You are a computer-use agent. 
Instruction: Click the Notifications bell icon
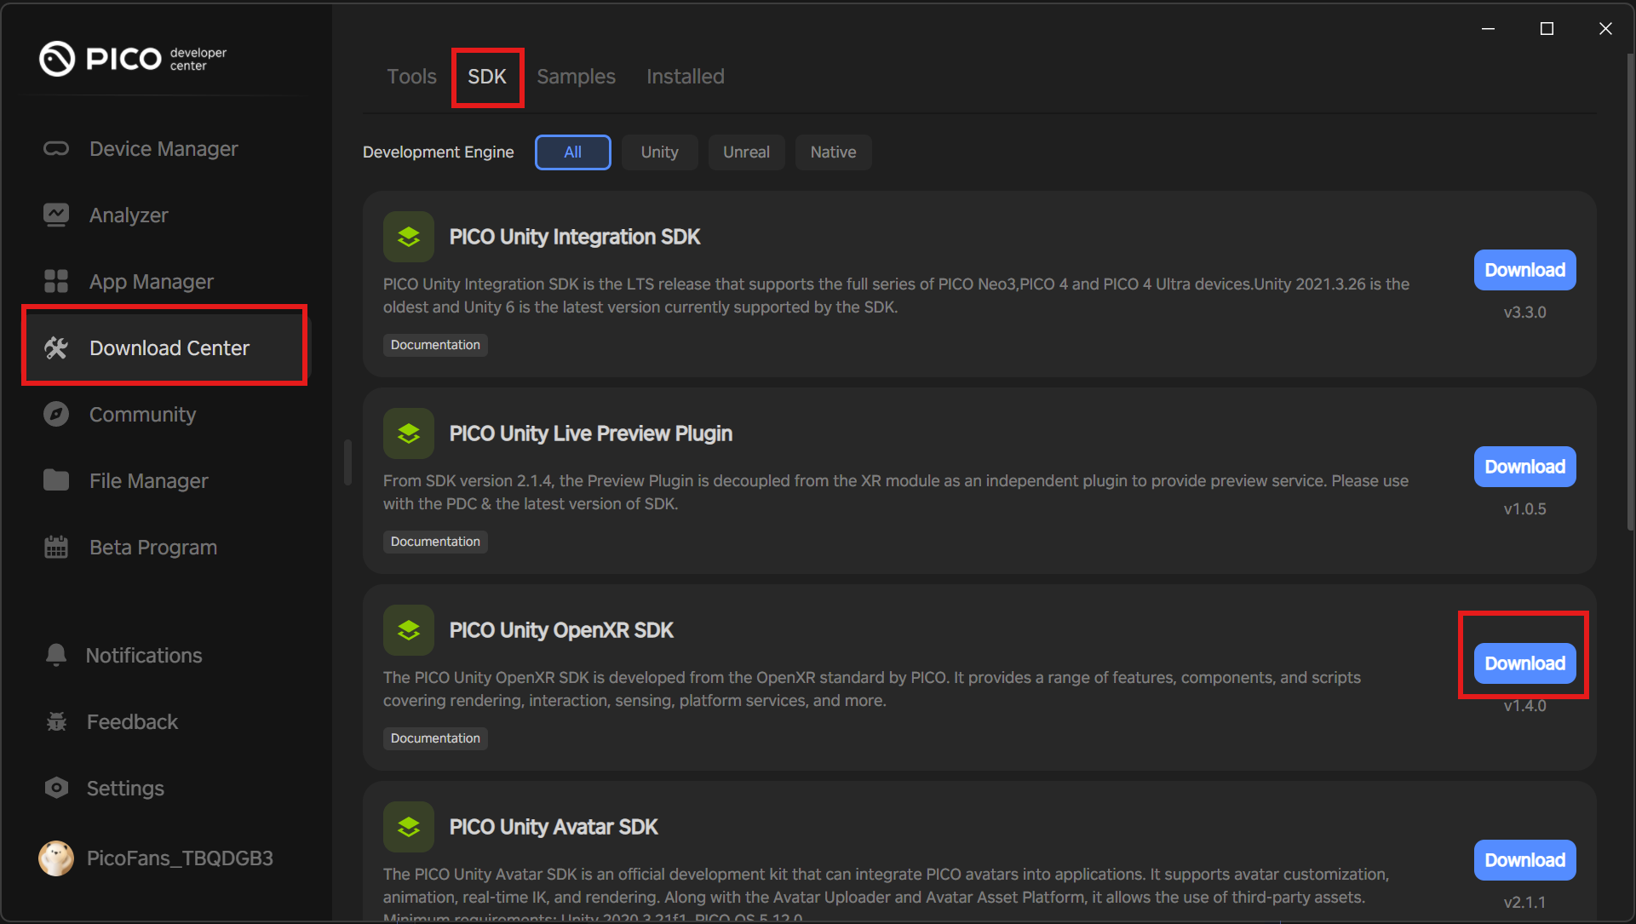pyautogui.click(x=56, y=655)
